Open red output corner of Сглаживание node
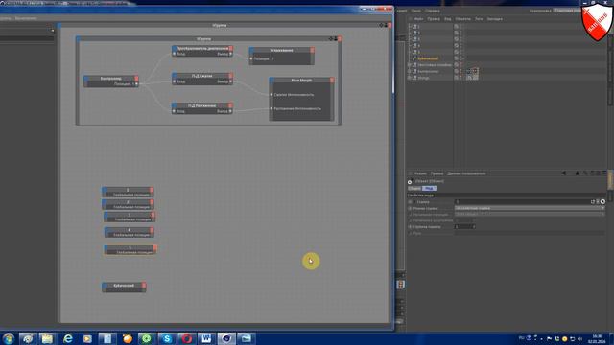 [312, 50]
